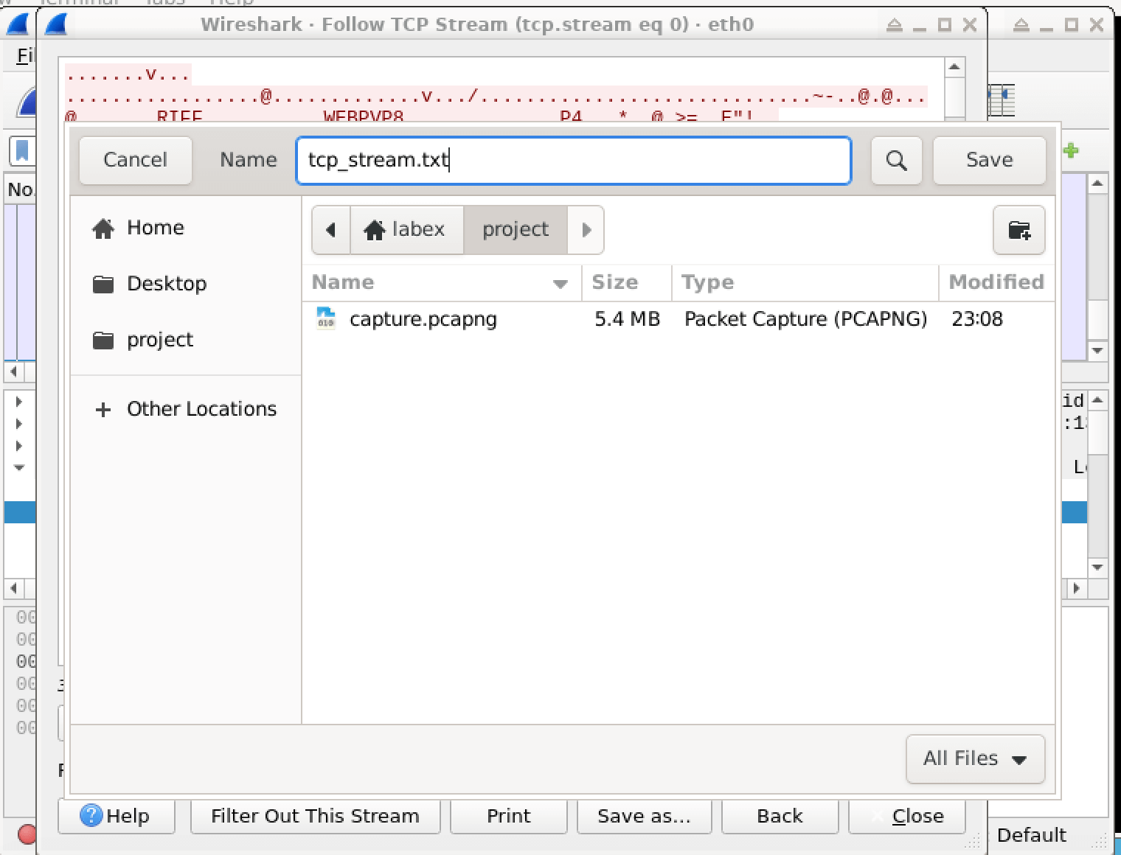Screen dimensions: 1121x855
Task: Expand third packet detail tree arrow
Action: pyautogui.click(x=19, y=446)
